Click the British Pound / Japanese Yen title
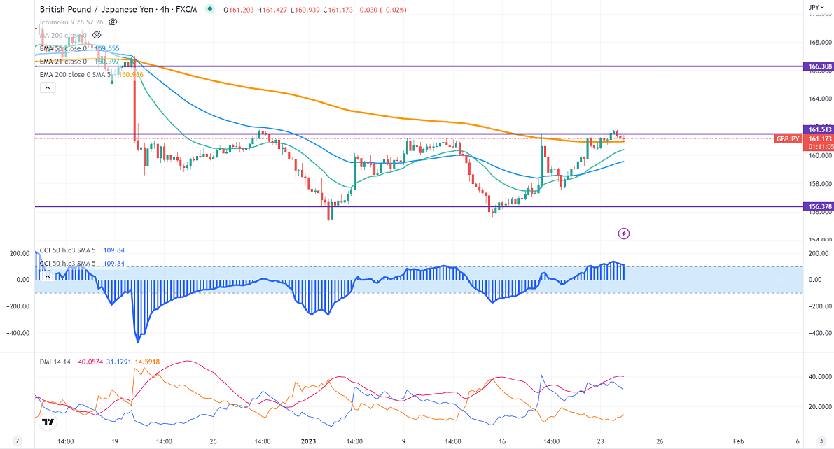 98,10
